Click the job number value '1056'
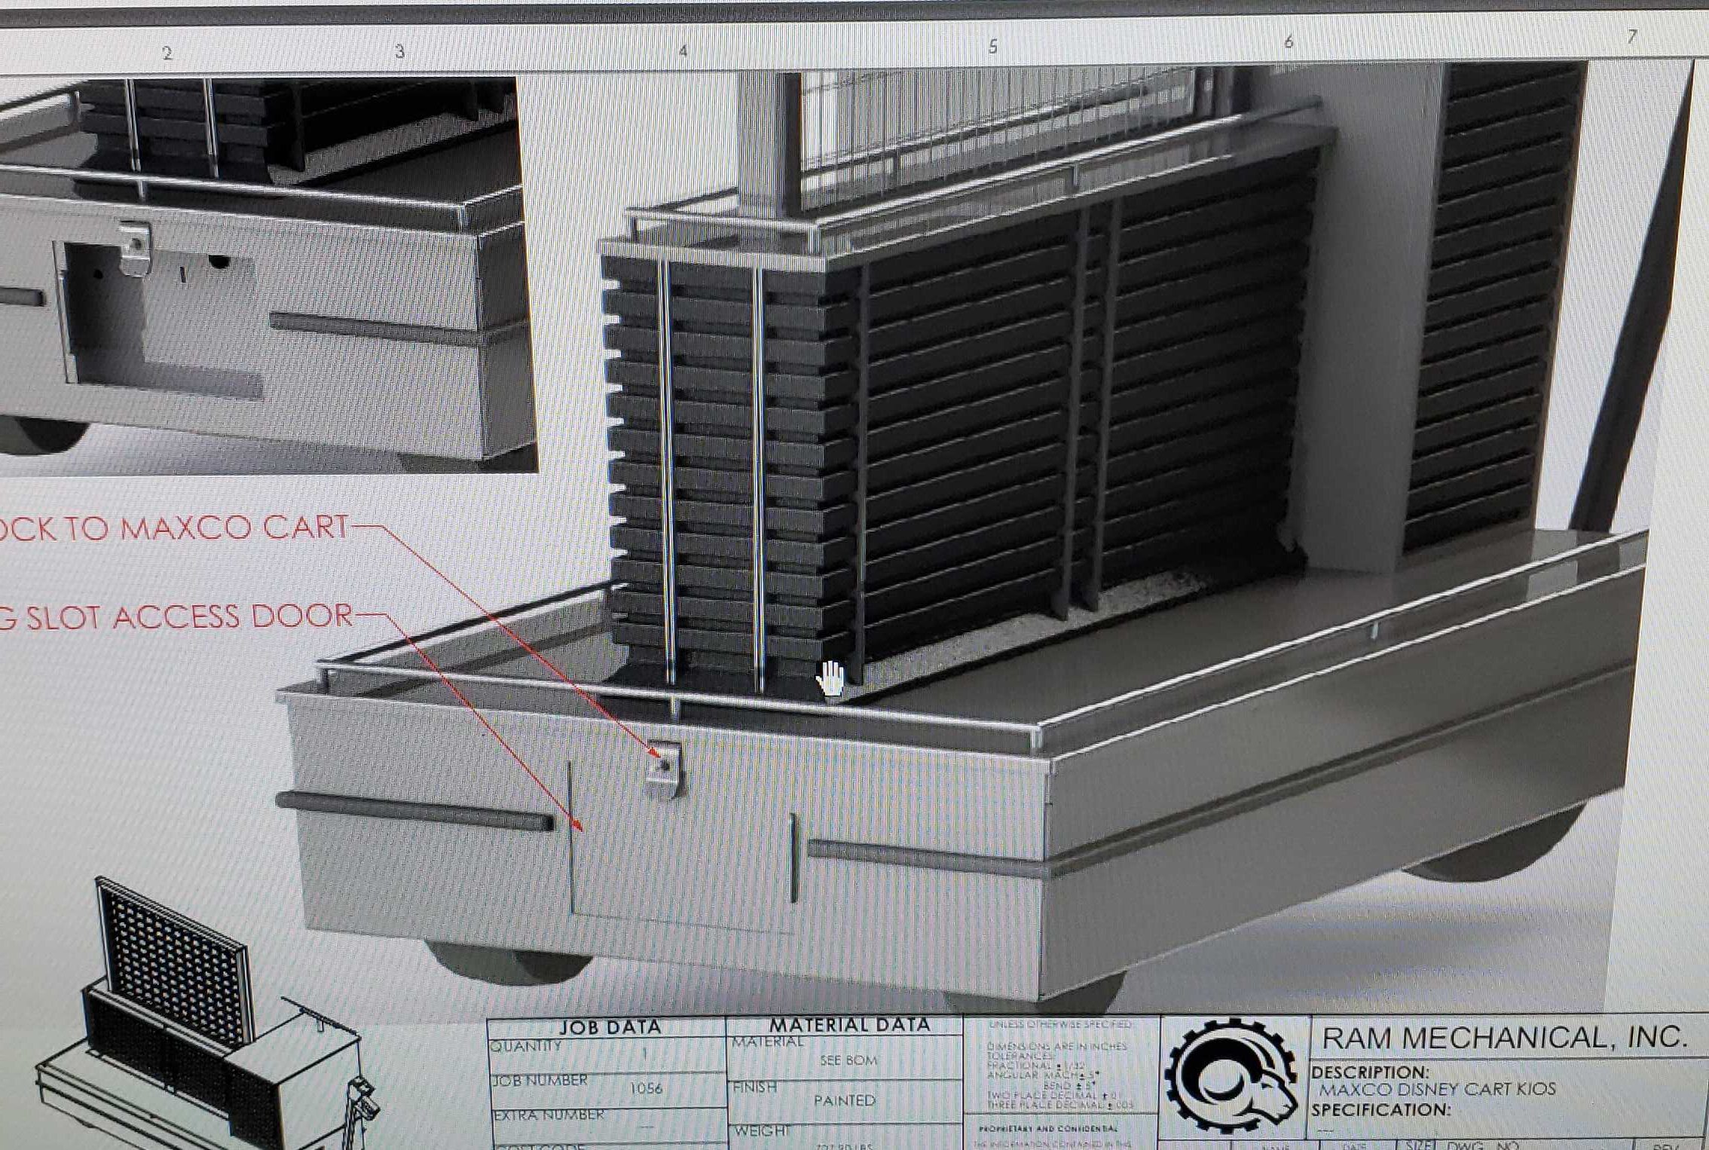 [647, 1088]
